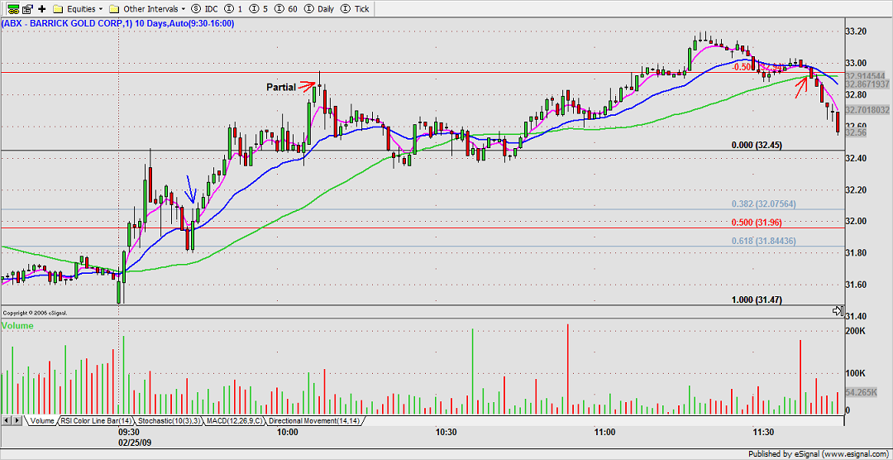Screen dimensions: 893x460
Task: Click the 1.000 (31.47) Fibonacci label
Action: point(757,299)
